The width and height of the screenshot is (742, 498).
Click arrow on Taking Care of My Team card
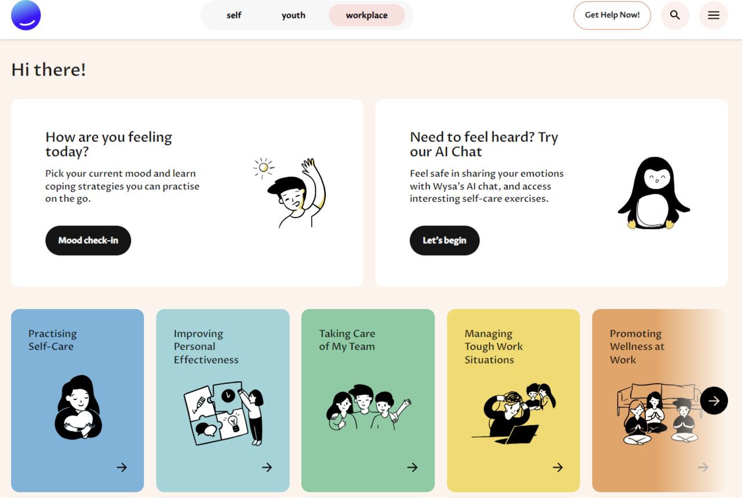412,467
